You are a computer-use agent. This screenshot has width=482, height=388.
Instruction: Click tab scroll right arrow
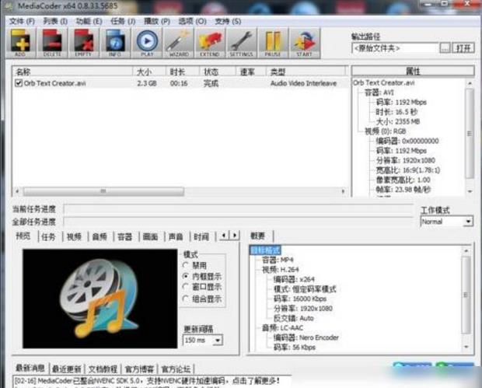click(x=235, y=236)
